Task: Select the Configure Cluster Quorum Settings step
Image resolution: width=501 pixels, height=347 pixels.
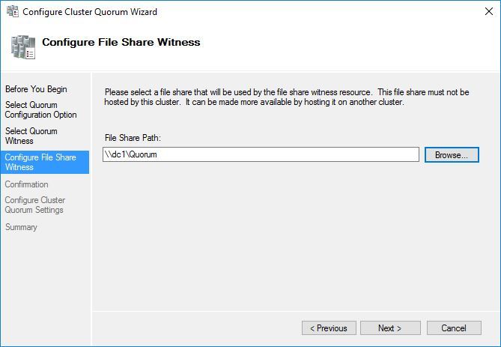Action: click(x=34, y=205)
